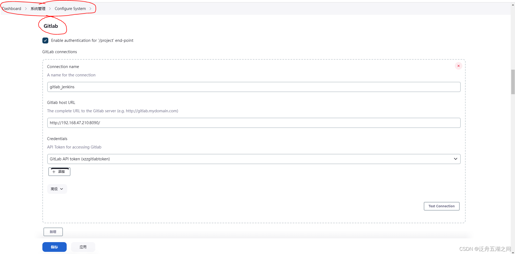The width and height of the screenshot is (515, 254).
Task: Remove the GitLab connection with red X
Action: pos(458,66)
